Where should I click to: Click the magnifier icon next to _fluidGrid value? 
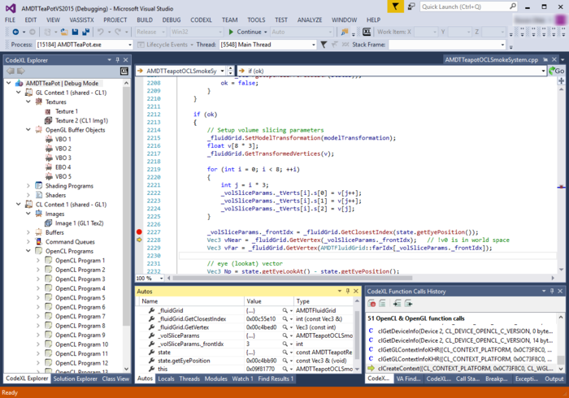coord(285,310)
